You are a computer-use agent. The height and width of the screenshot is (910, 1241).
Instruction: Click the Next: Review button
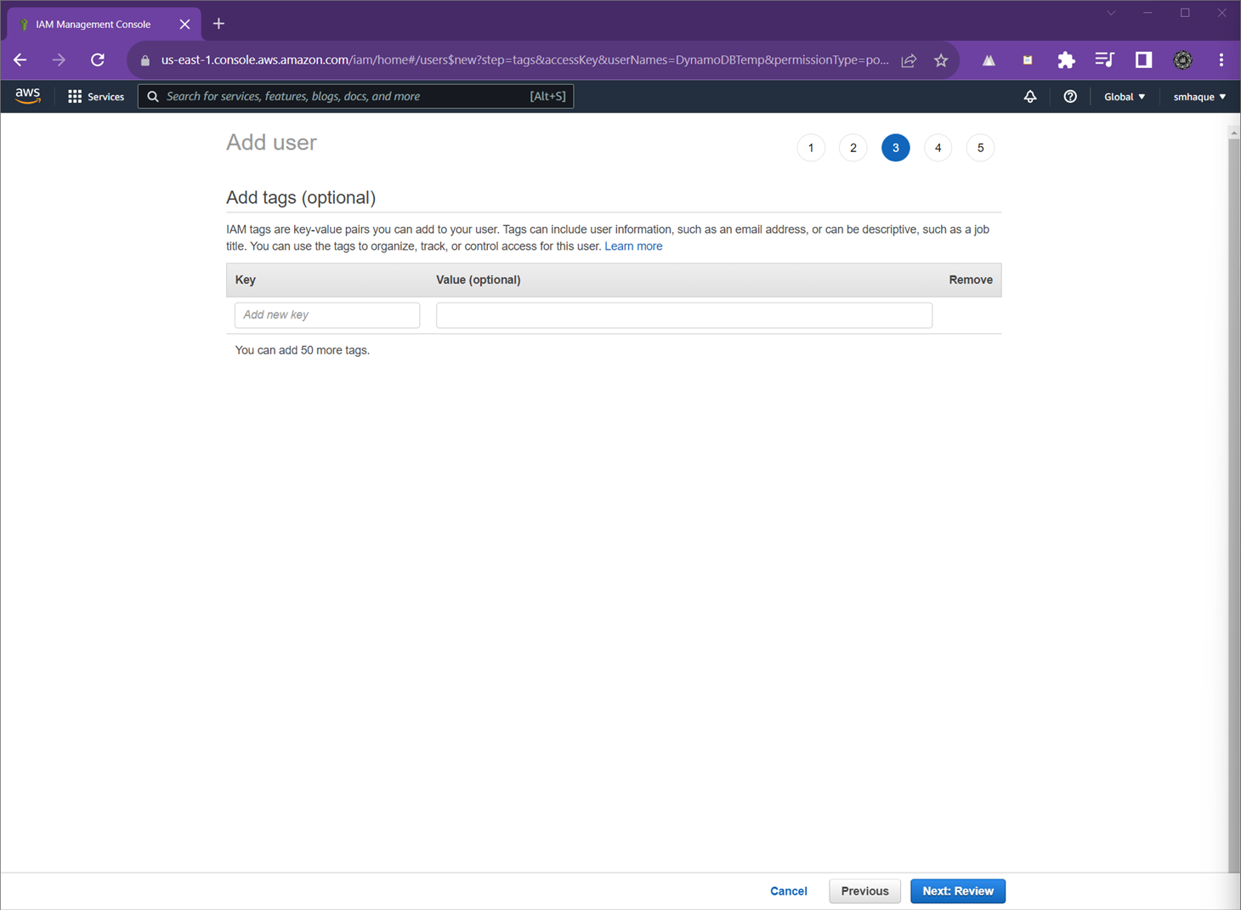(957, 890)
